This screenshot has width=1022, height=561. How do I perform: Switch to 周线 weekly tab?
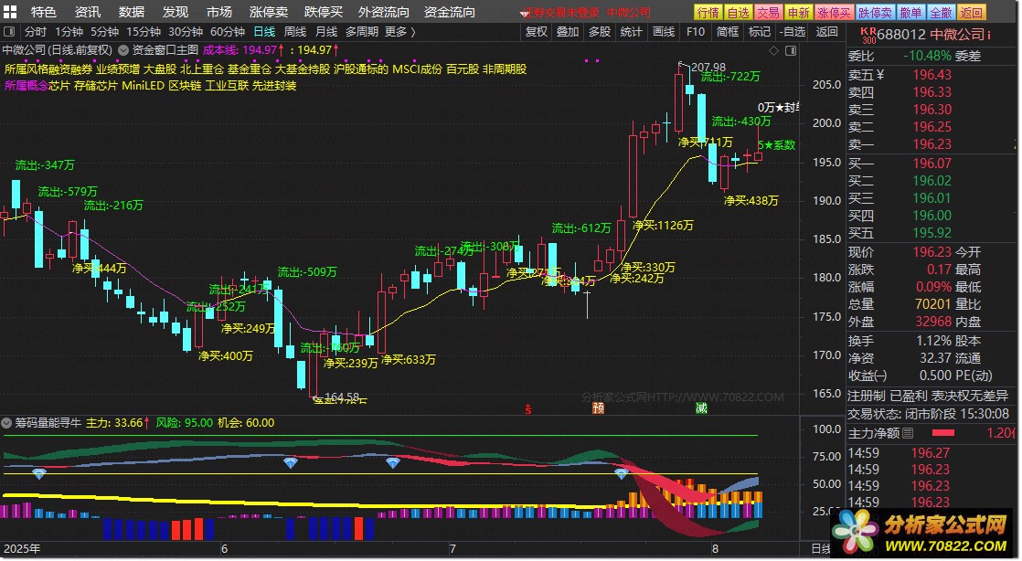click(x=295, y=31)
